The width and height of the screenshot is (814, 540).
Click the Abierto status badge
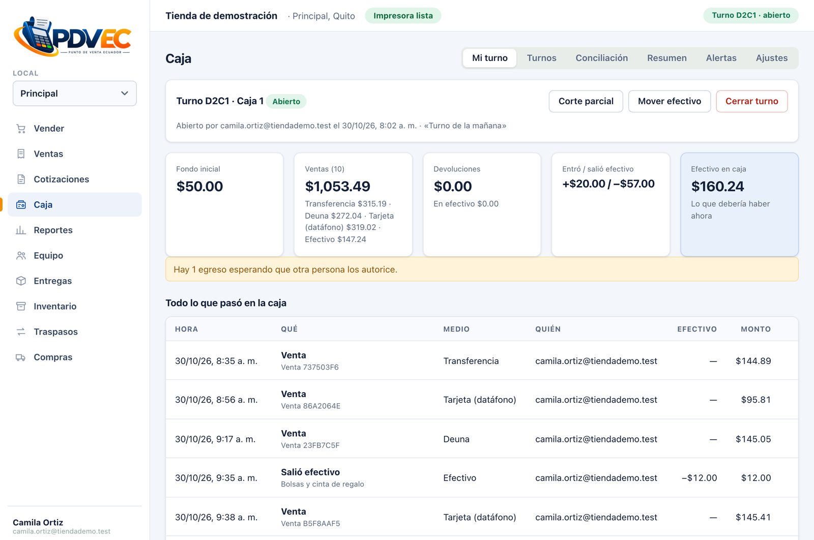click(x=286, y=102)
